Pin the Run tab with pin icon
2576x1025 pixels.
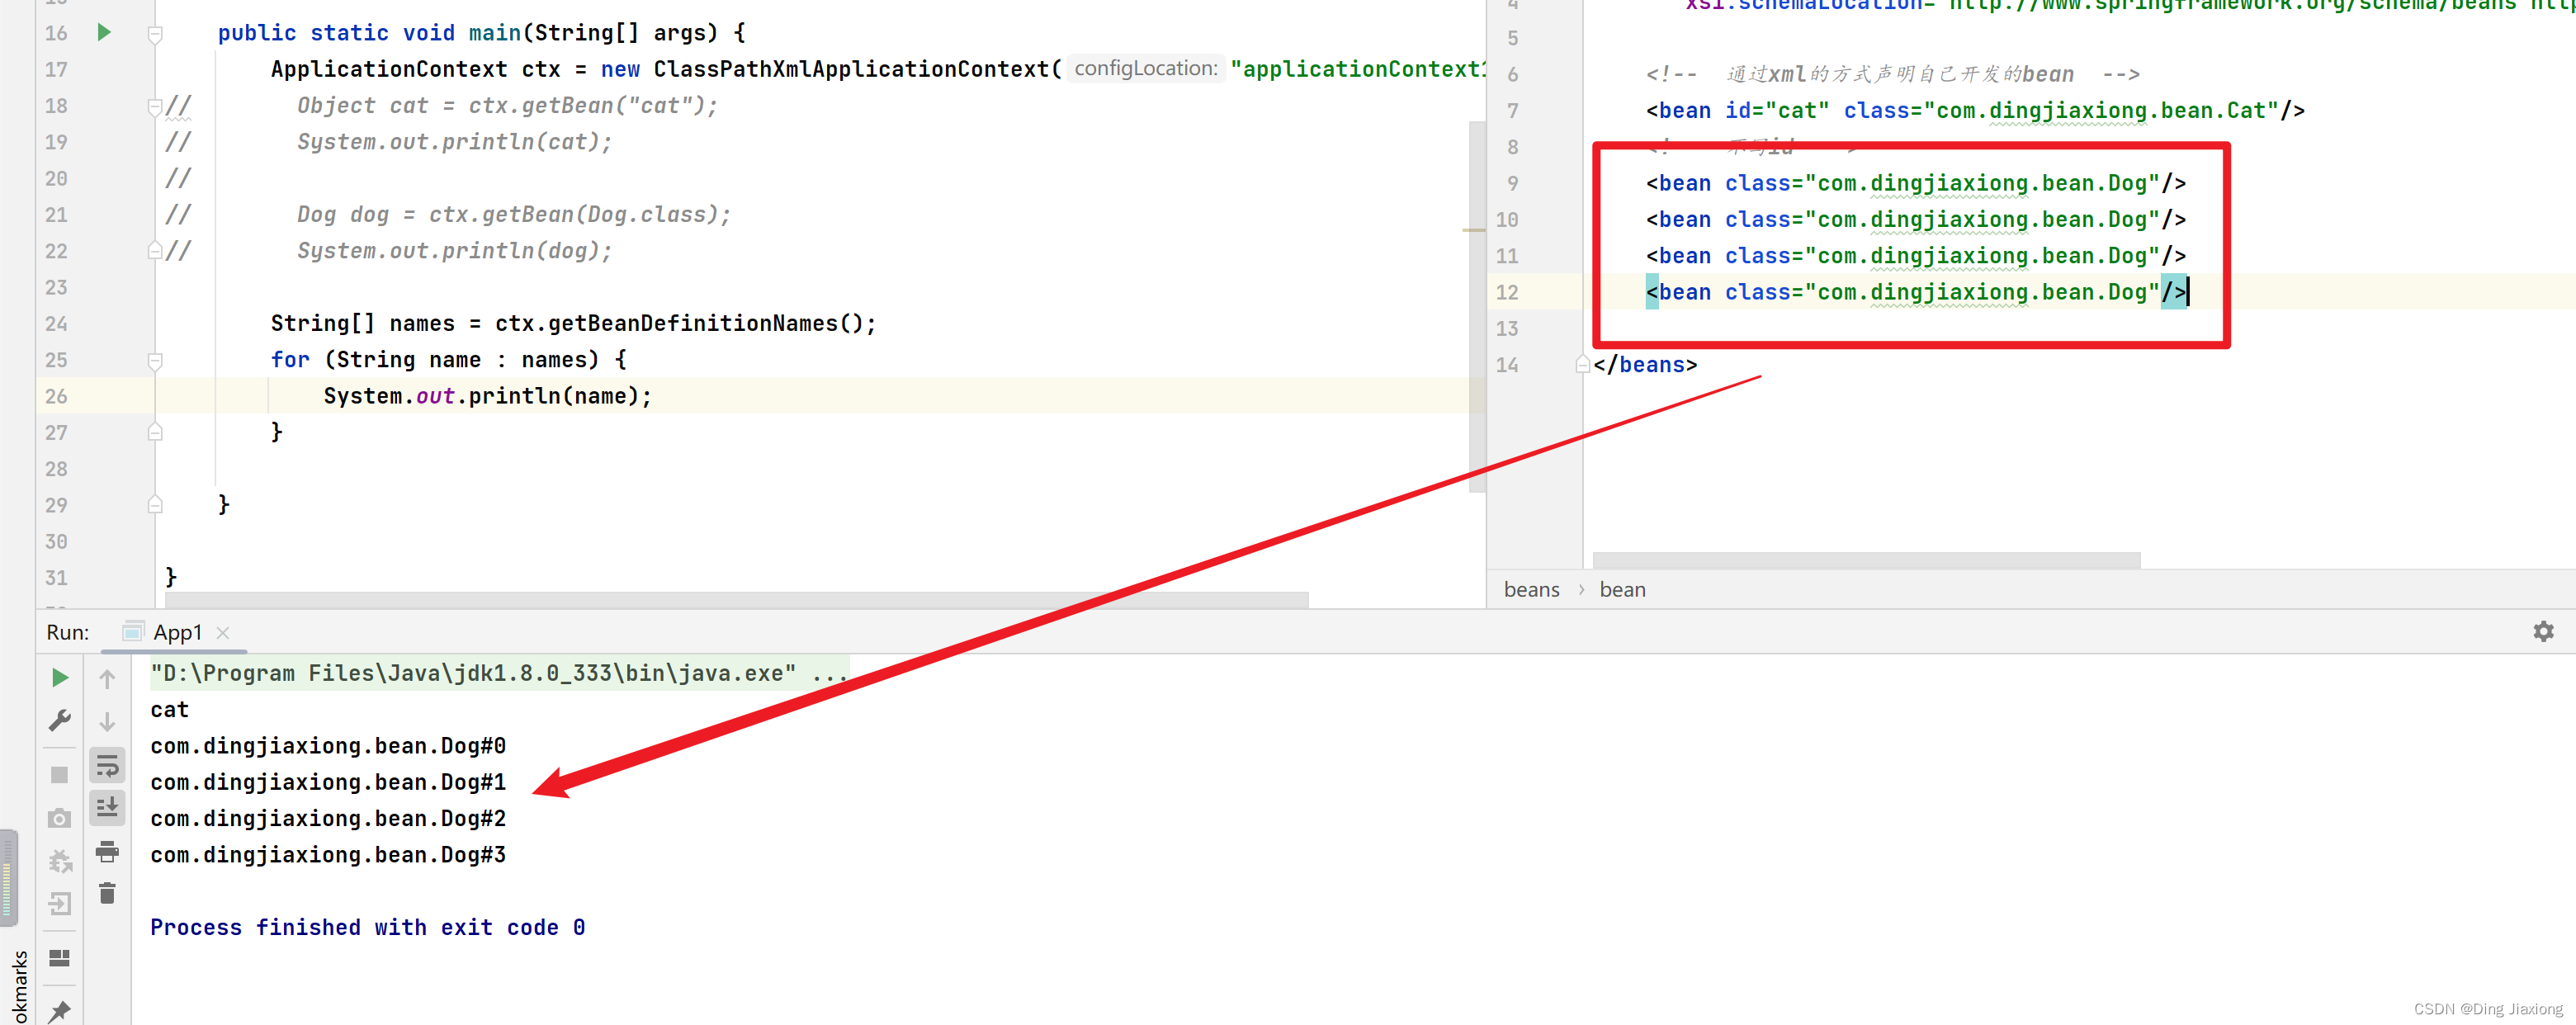[60, 1010]
